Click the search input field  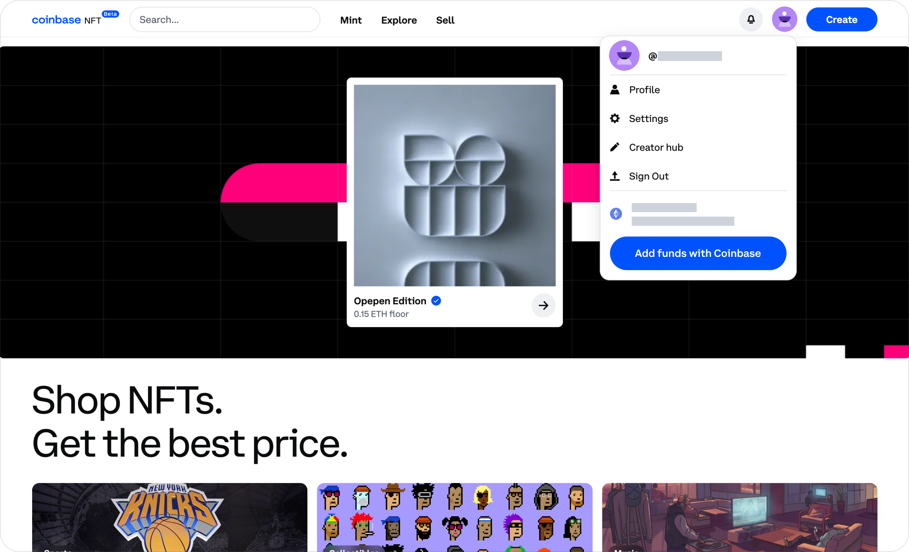[224, 19]
